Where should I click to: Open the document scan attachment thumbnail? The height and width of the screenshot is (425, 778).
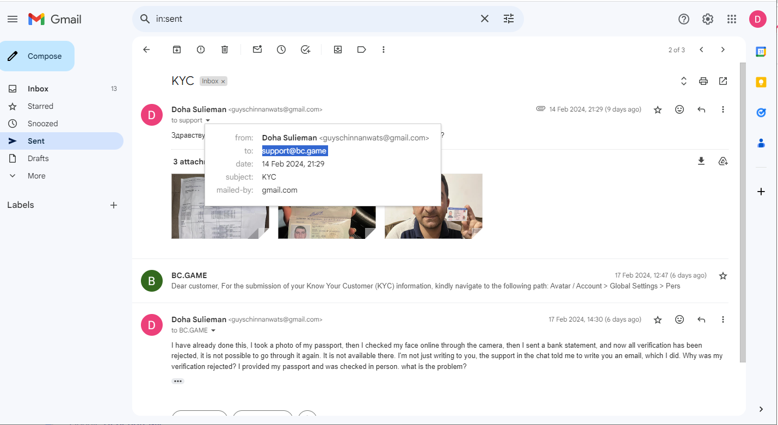coord(220,206)
